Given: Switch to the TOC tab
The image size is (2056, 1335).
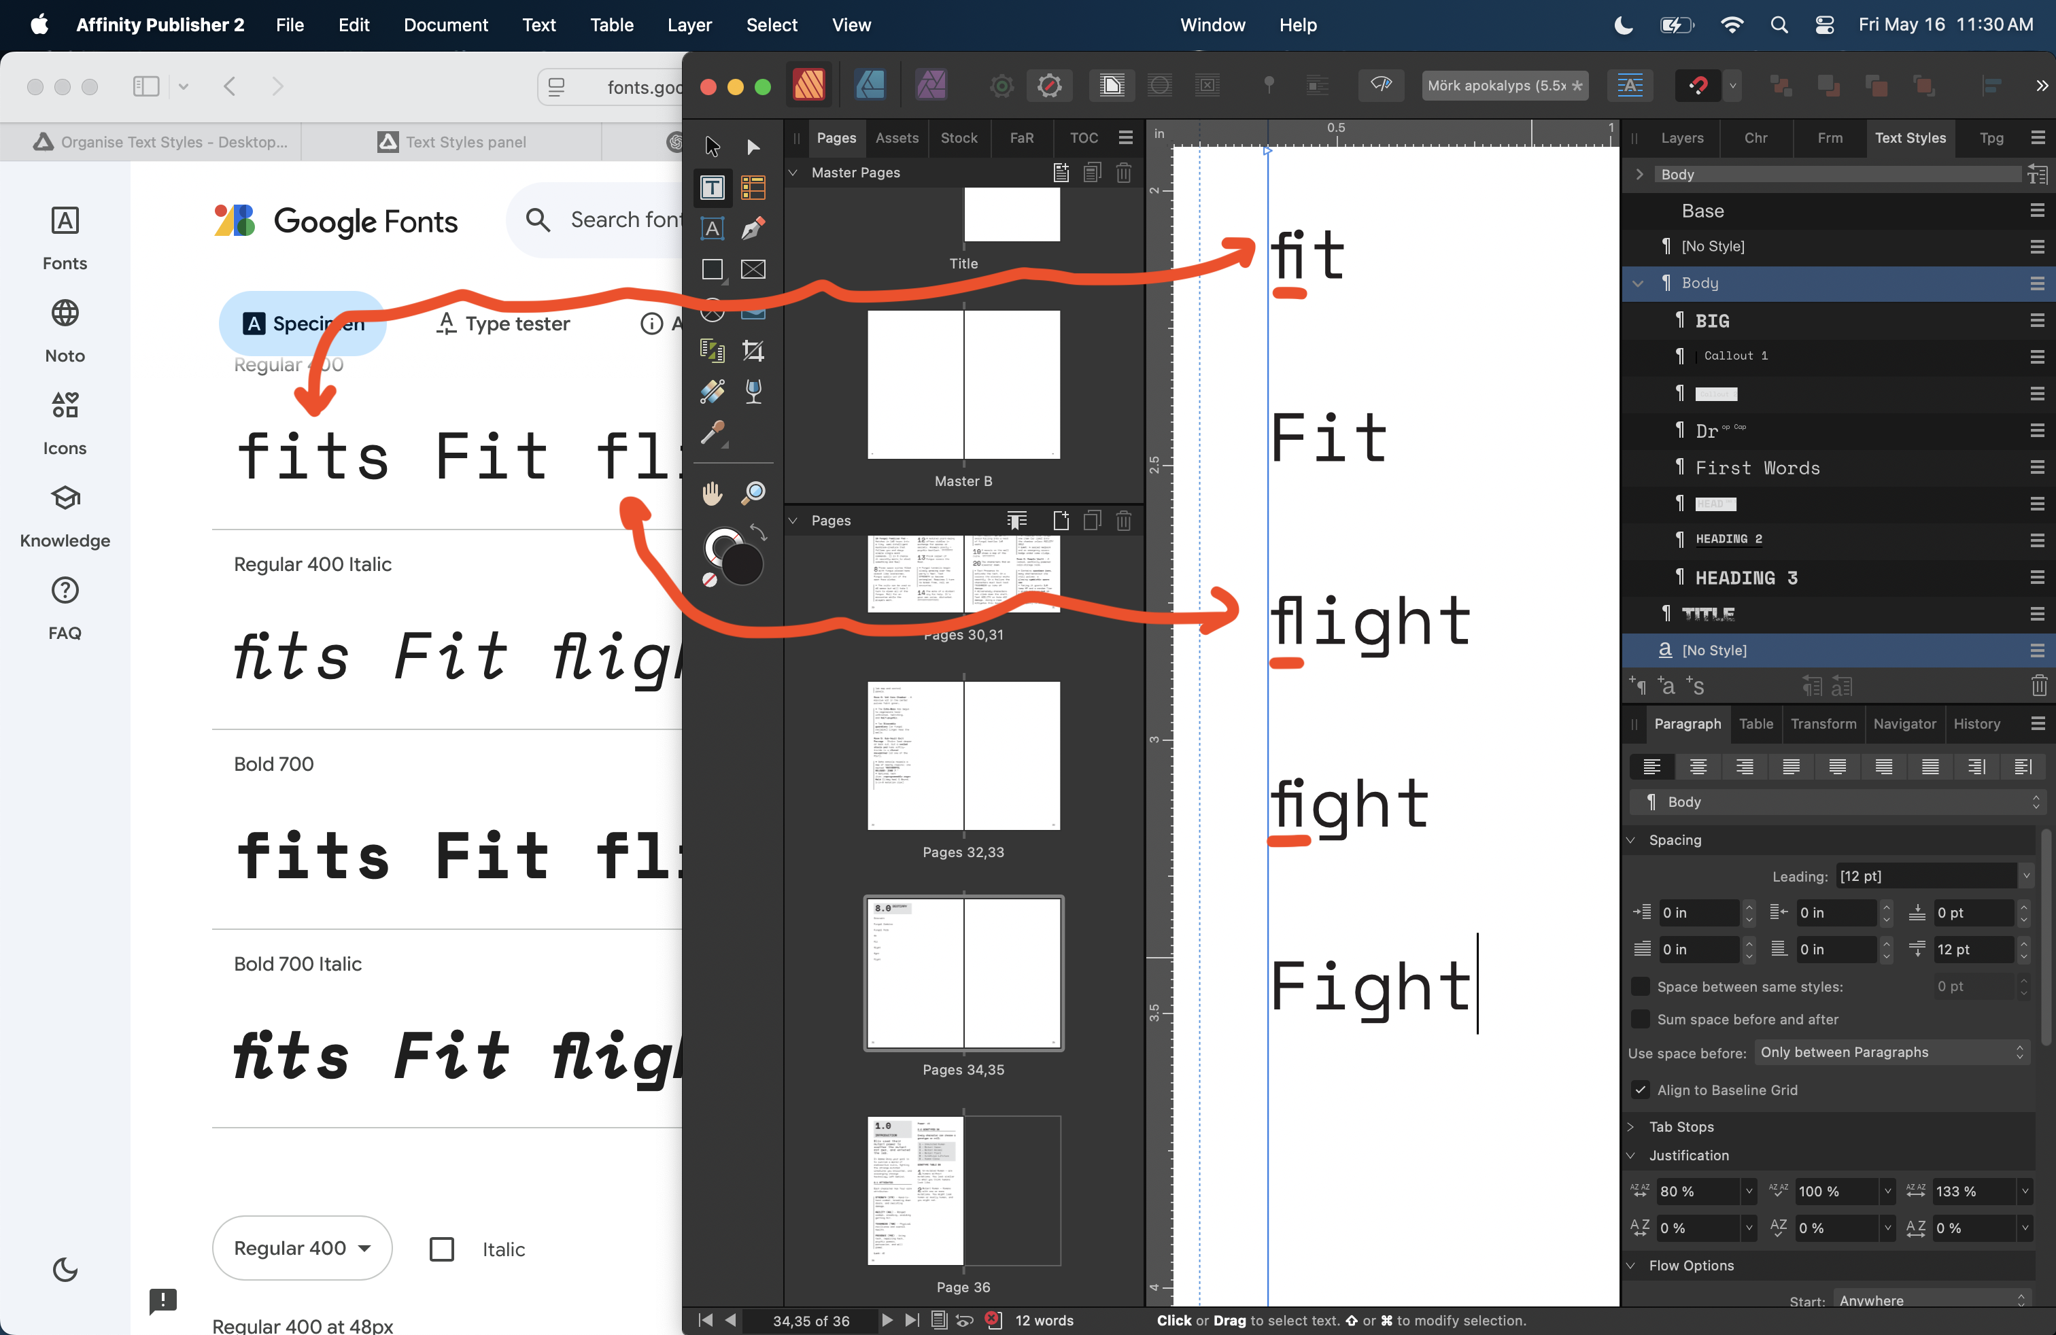Looking at the screenshot, I should click(1083, 138).
